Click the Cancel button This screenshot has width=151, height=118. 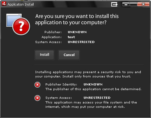pos(69,55)
